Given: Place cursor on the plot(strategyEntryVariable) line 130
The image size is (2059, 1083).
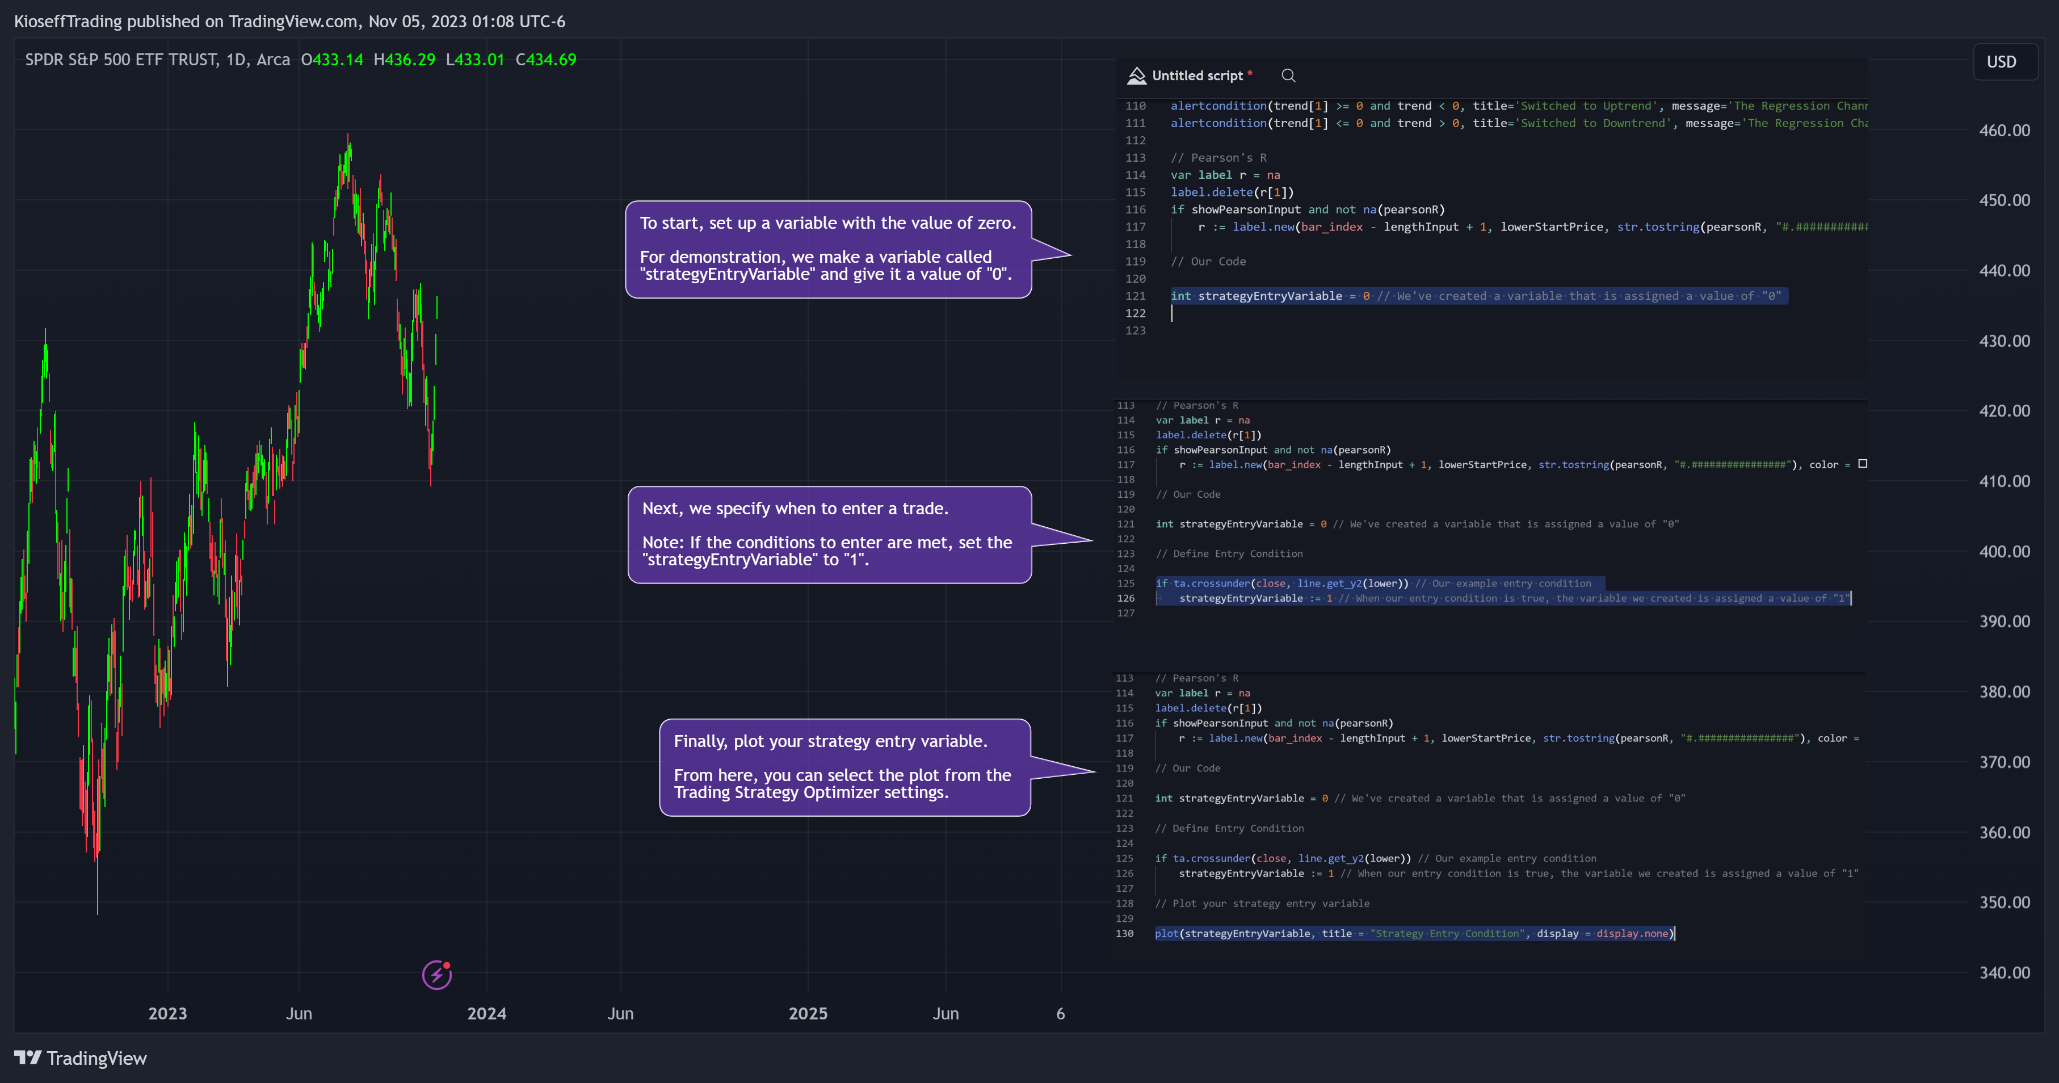Looking at the screenshot, I should [x=1414, y=934].
